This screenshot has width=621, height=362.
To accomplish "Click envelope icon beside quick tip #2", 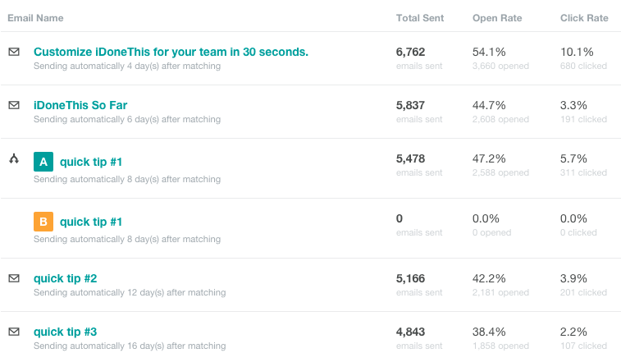I will pyautogui.click(x=14, y=278).
